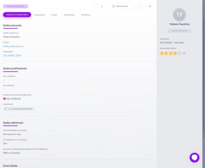
Task: Open the purple chat widget bubble
Action: point(194,157)
